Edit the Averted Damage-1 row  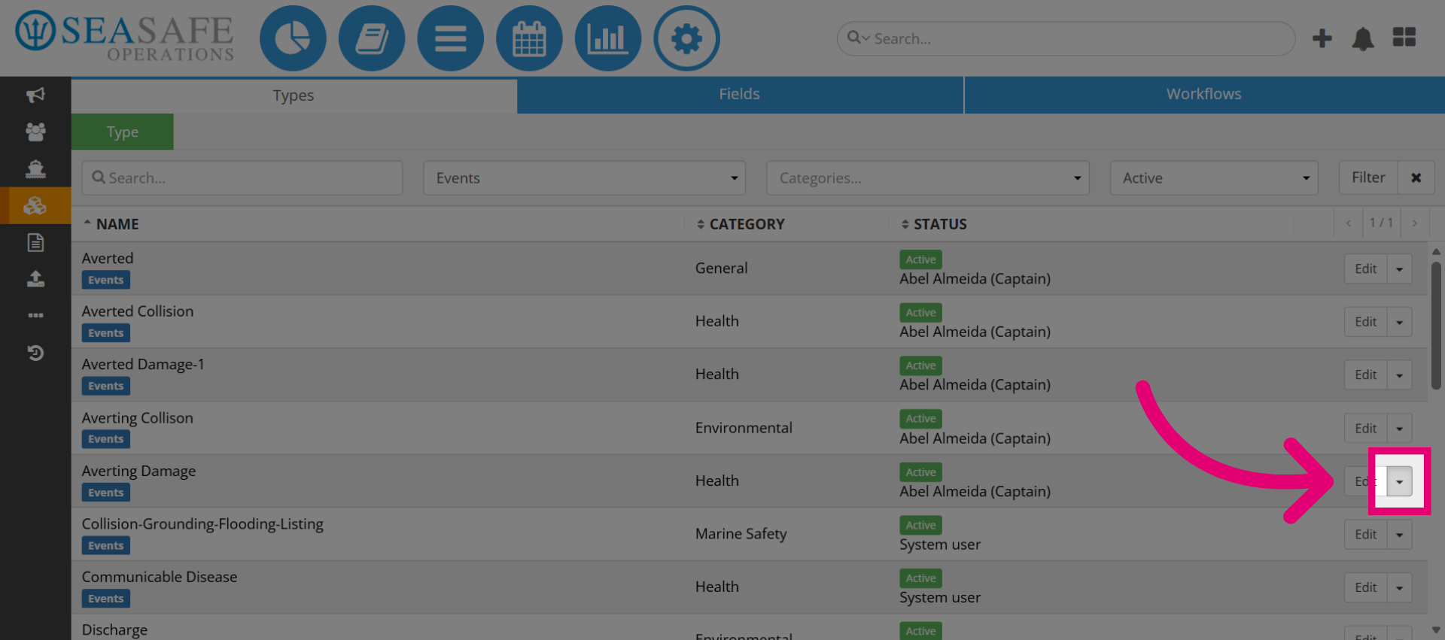(1365, 375)
